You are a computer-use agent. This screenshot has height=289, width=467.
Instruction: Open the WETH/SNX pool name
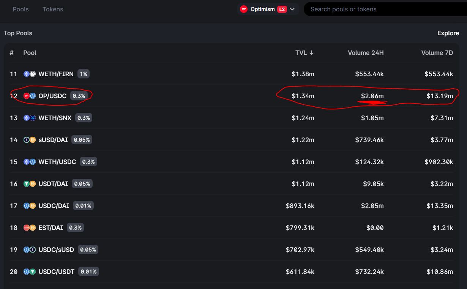[55, 118]
